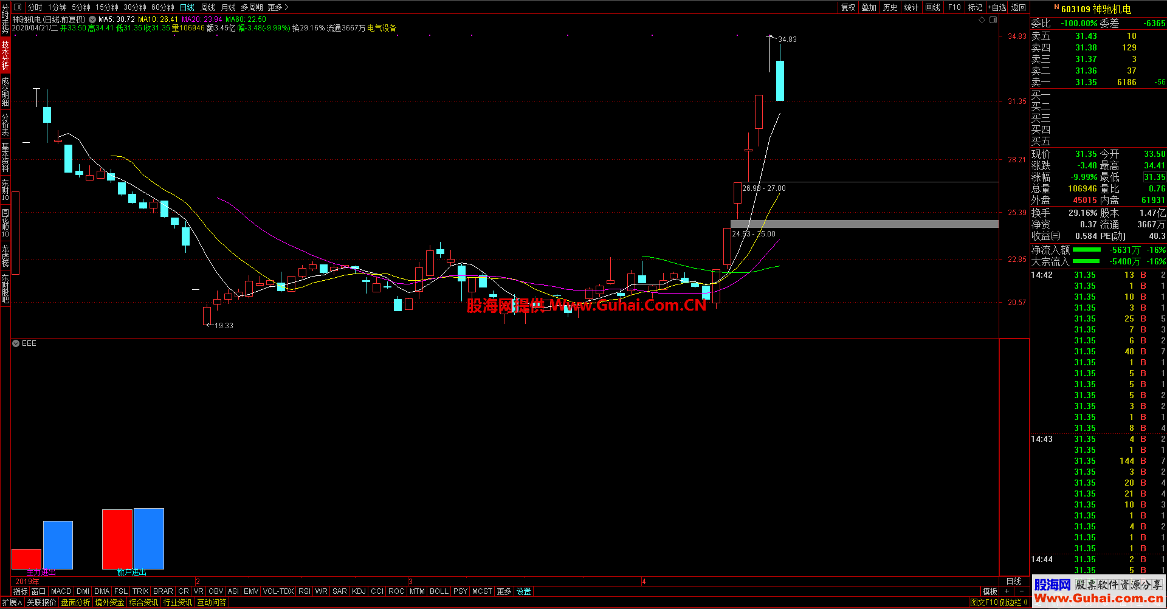
Task: Open the 盘面分析 tab
Action: [x=76, y=602]
